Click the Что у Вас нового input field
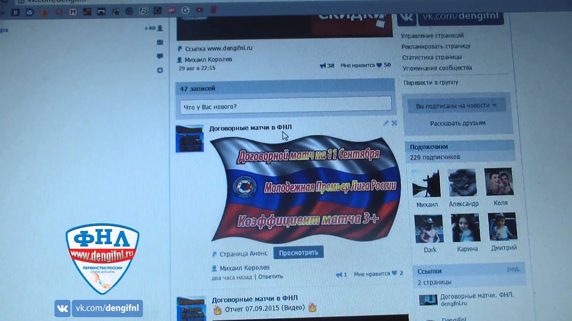Image resolution: width=572 pixels, height=321 pixels. 286,106
